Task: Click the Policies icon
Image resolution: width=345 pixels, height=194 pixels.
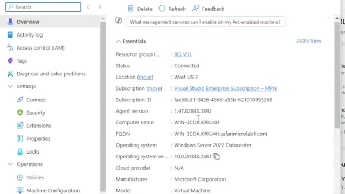Action: tap(20, 177)
